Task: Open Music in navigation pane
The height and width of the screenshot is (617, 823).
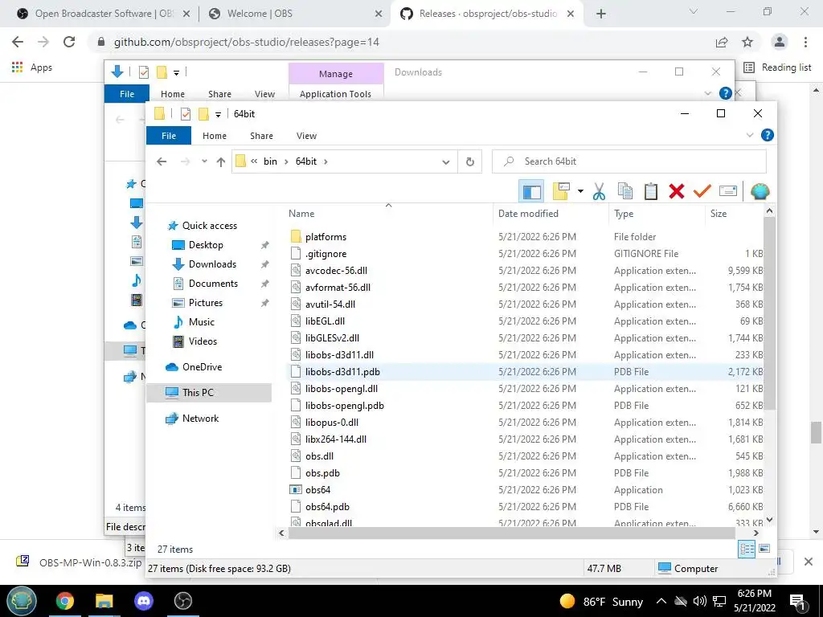Action: pyautogui.click(x=202, y=322)
